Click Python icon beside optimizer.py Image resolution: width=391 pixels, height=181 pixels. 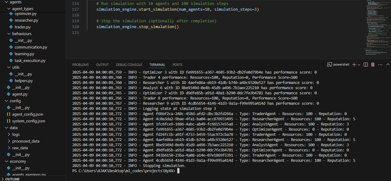pyautogui.click(x=11, y=14)
